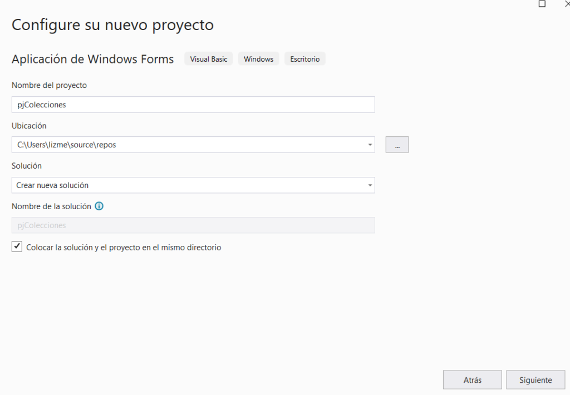The image size is (570, 395).
Task: Browse for location with the ... button
Action: (397, 145)
